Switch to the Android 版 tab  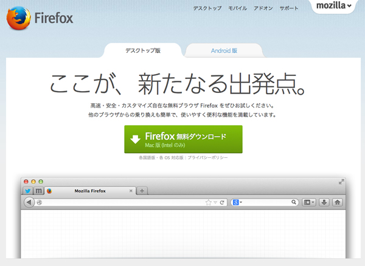tap(224, 51)
